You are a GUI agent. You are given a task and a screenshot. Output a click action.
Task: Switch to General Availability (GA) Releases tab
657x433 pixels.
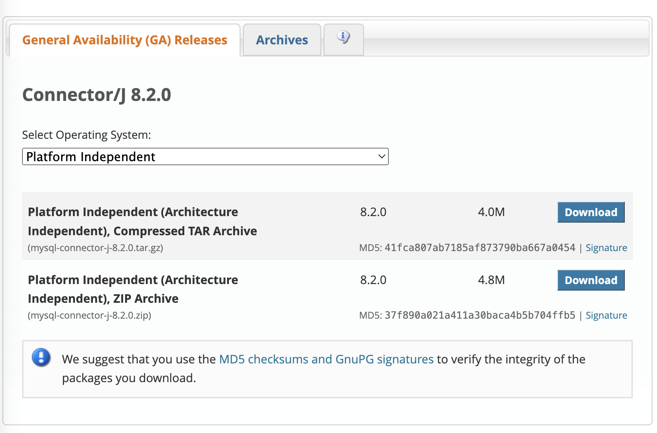click(125, 40)
